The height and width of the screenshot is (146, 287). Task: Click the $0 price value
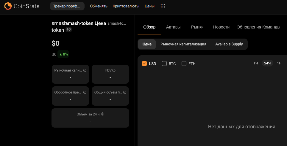pyautogui.click(x=55, y=43)
